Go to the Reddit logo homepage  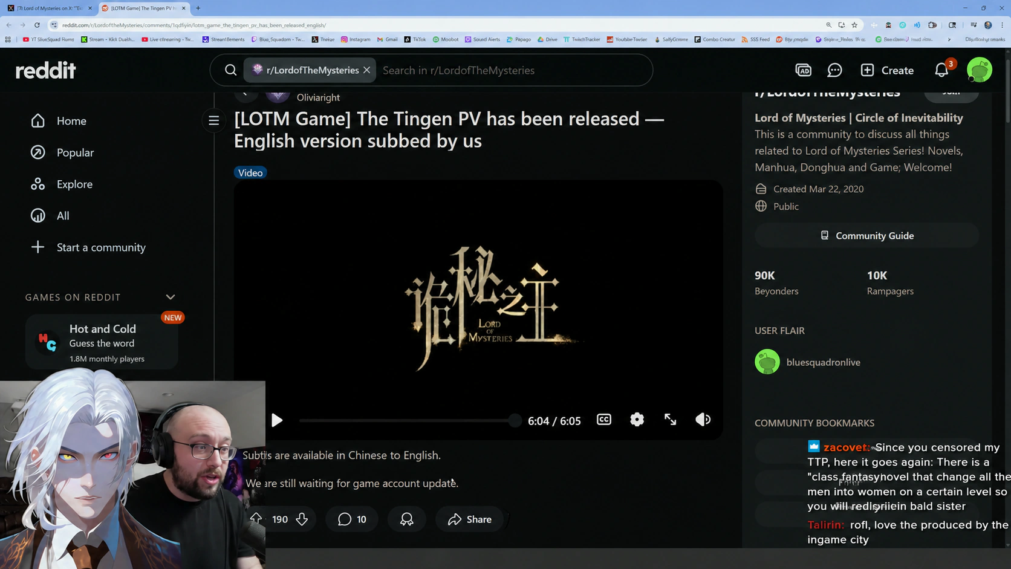pyautogui.click(x=45, y=70)
